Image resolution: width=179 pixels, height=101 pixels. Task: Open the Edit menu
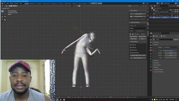pos(8,3)
